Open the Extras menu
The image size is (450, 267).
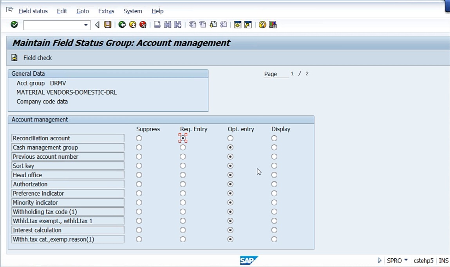click(x=106, y=11)
